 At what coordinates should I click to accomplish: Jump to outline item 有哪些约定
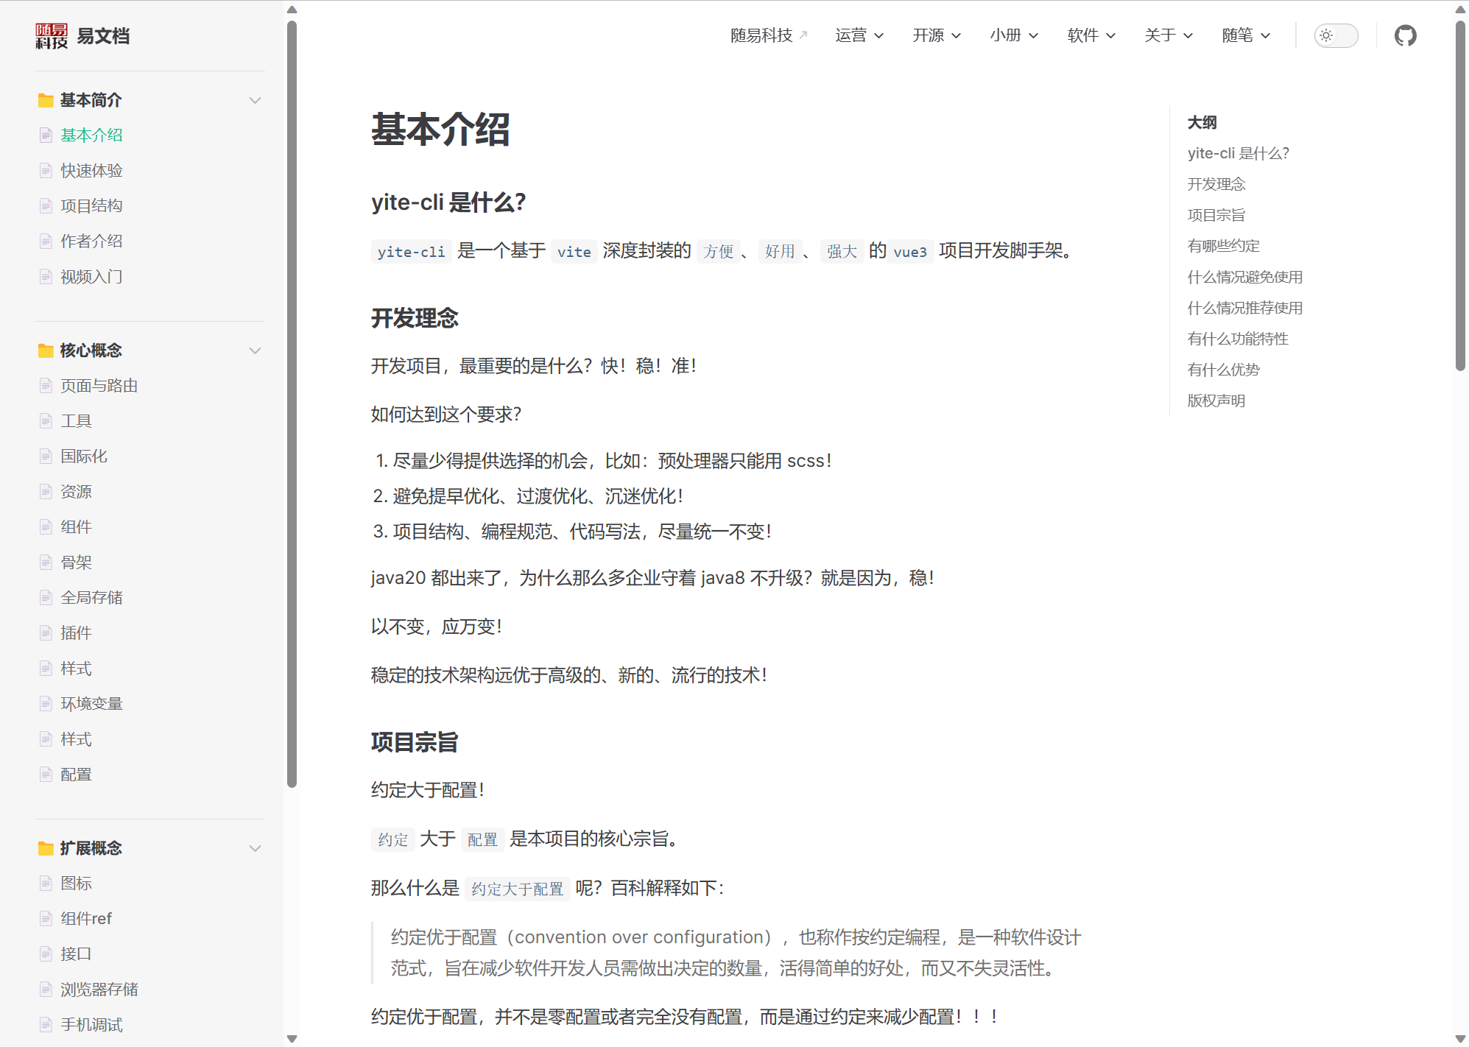pyautogui.click(x=1223, y=246)
